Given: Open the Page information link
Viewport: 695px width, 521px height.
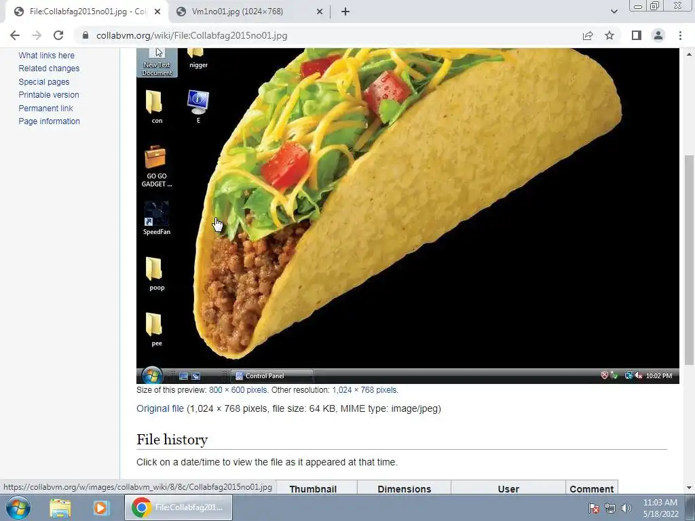Looking at the screenshot, I should pyautogui.click(x=49, y=121).
